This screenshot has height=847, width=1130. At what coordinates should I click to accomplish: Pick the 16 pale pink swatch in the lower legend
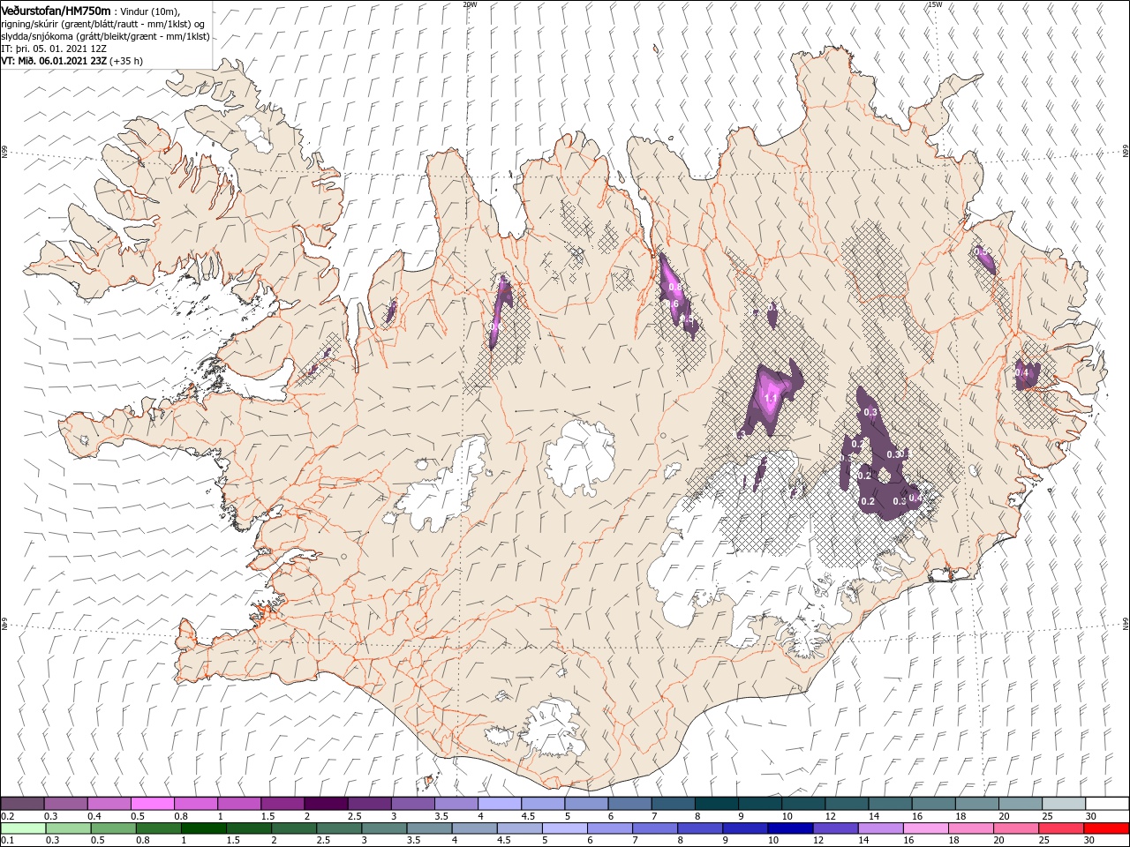(925, 828)
